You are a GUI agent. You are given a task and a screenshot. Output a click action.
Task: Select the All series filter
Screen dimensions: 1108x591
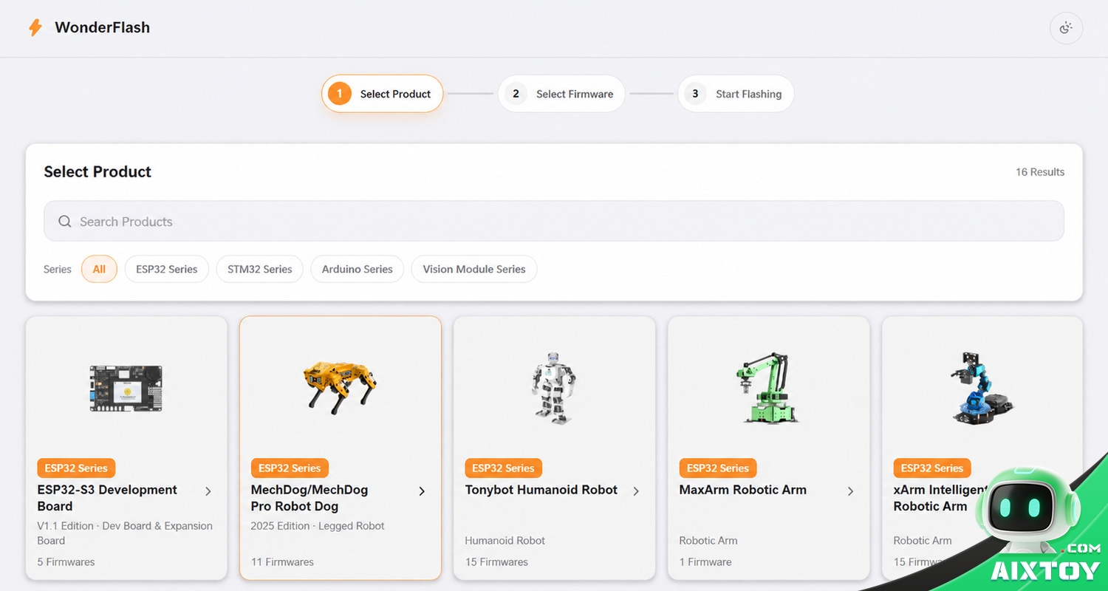(99, 269)
